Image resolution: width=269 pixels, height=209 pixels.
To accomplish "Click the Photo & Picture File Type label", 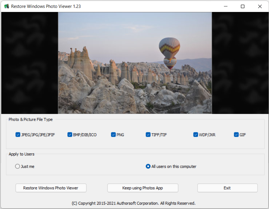I will 30,120.
